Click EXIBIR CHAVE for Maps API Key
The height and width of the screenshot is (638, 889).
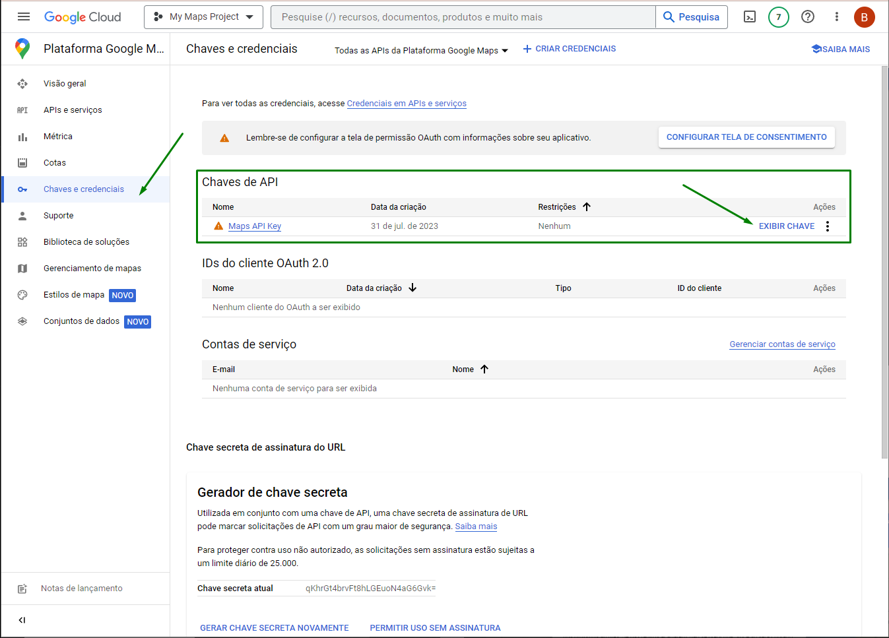[787, 226]
